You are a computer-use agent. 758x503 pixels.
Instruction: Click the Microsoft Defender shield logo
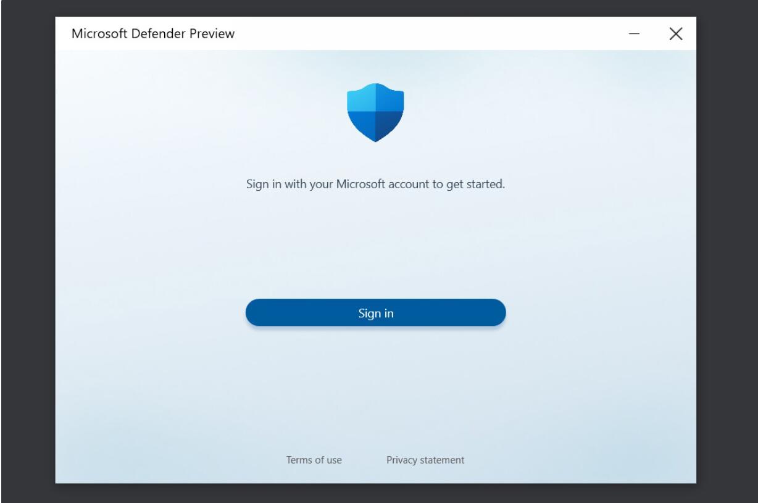pyautogui.click(x=375, y=112)
